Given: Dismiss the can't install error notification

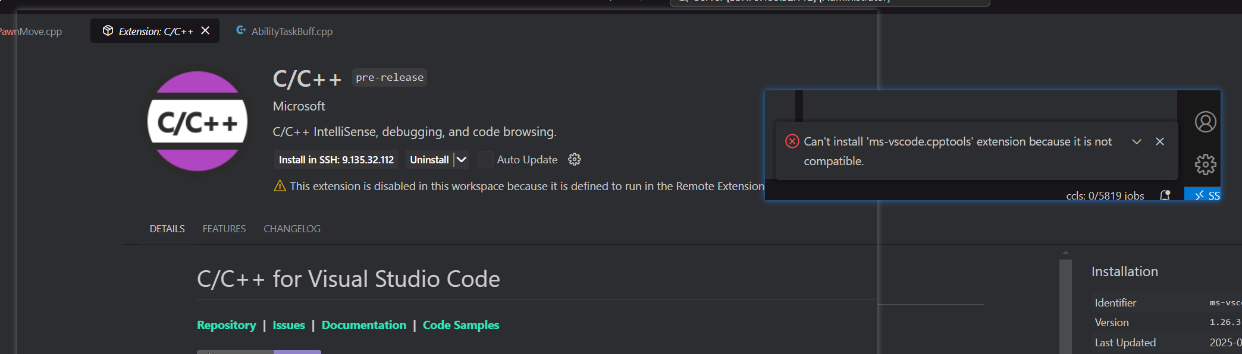Looking at the screenshot, I should (1159, 141).
